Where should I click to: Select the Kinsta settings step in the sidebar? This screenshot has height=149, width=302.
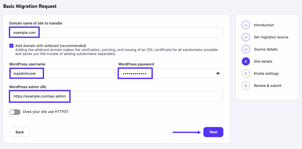266,73
